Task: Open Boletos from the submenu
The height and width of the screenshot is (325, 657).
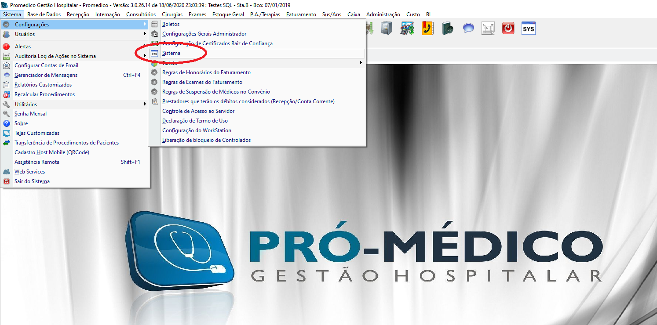Action: (257, 24)
